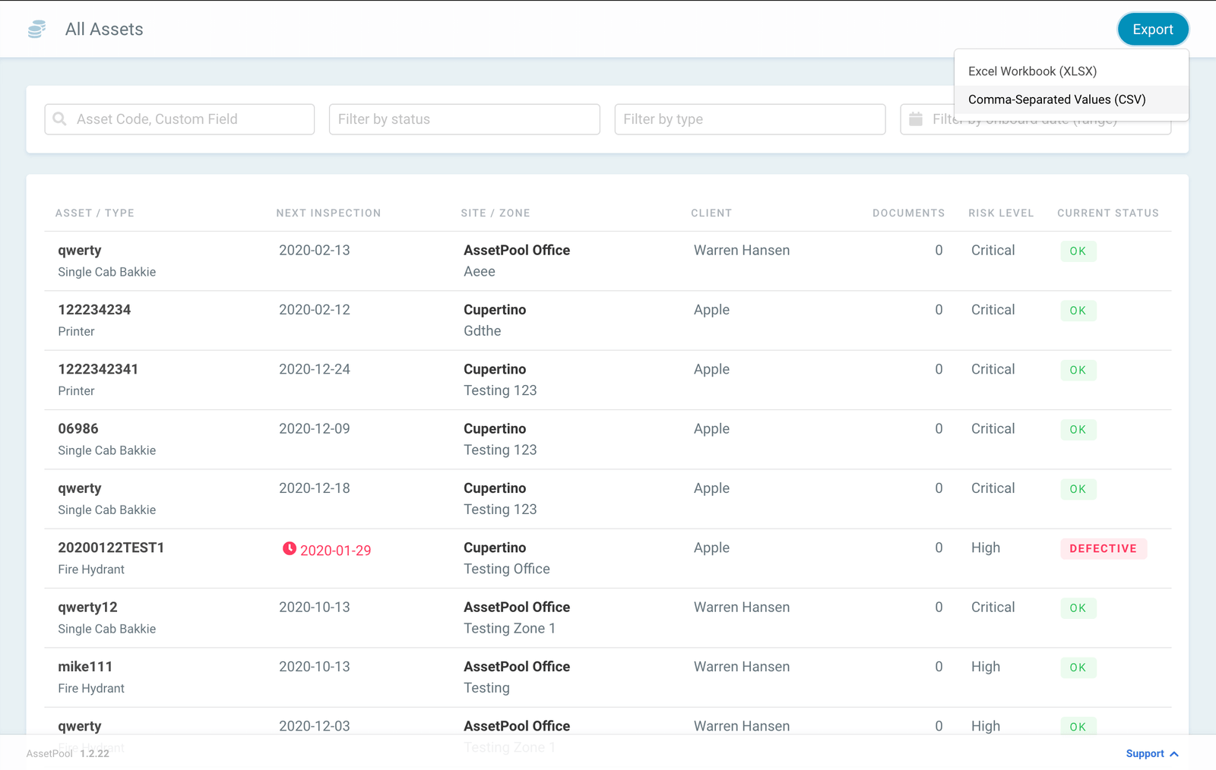Click Printer type under 122234234
The image size is (1216, 770).
click(x=77, y=332)
